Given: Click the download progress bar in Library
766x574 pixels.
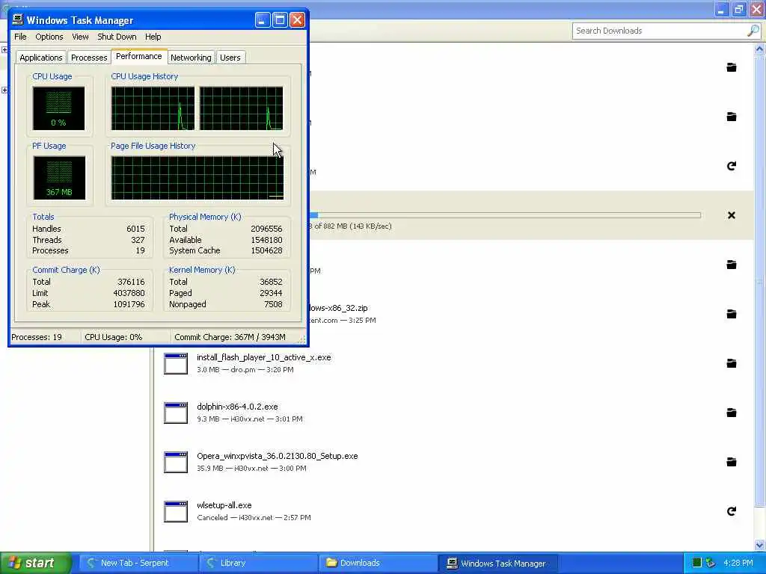Looking at the screenshot, I should (505, 215).
